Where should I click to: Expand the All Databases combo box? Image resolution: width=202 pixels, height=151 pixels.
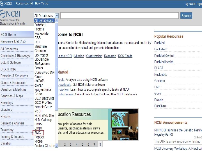(x=46, y=16)
